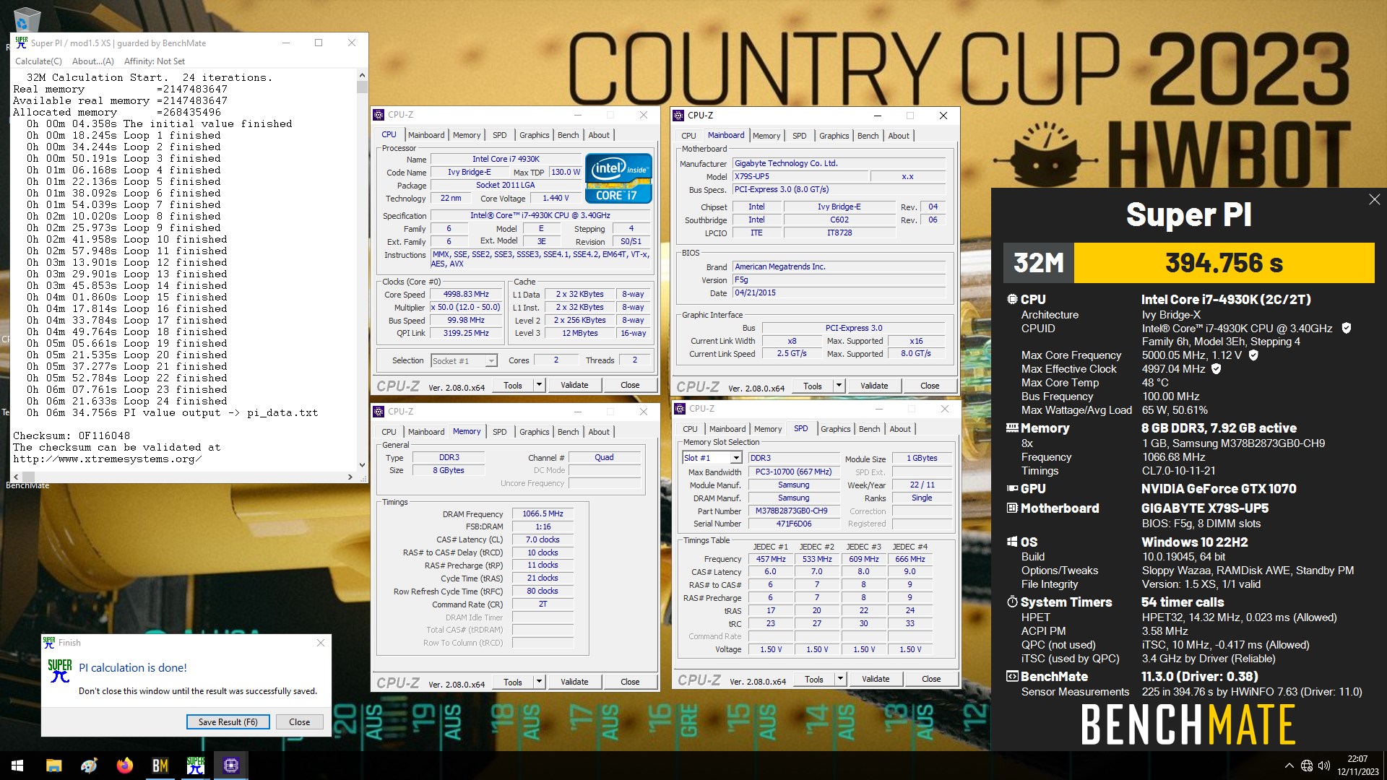Open Super PI taskbar icon
The image size is (1387, 780).
point(196,766)
